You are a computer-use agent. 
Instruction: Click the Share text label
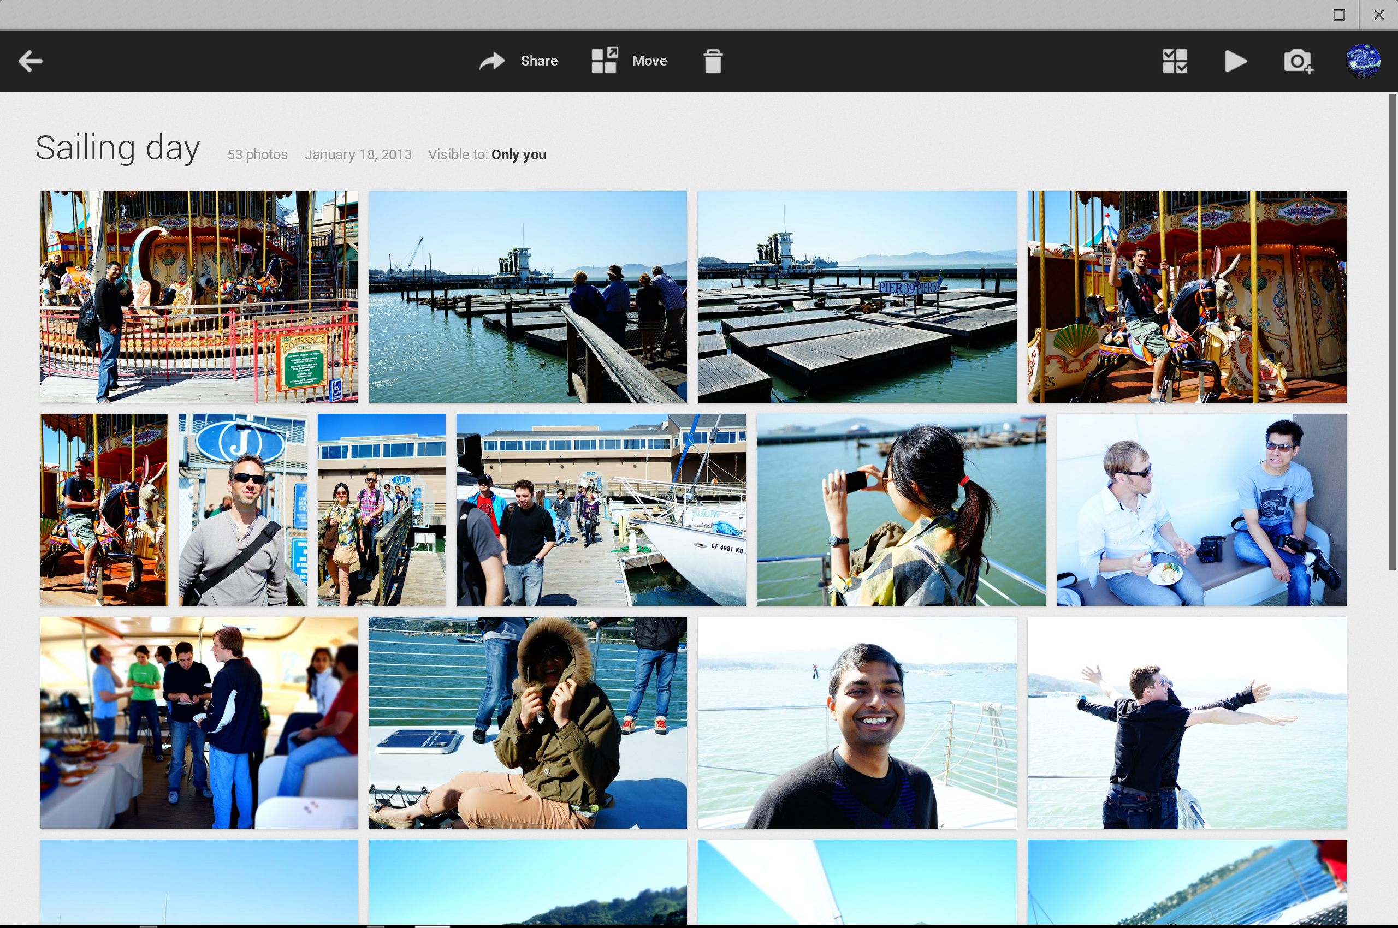tap(539, 61)
